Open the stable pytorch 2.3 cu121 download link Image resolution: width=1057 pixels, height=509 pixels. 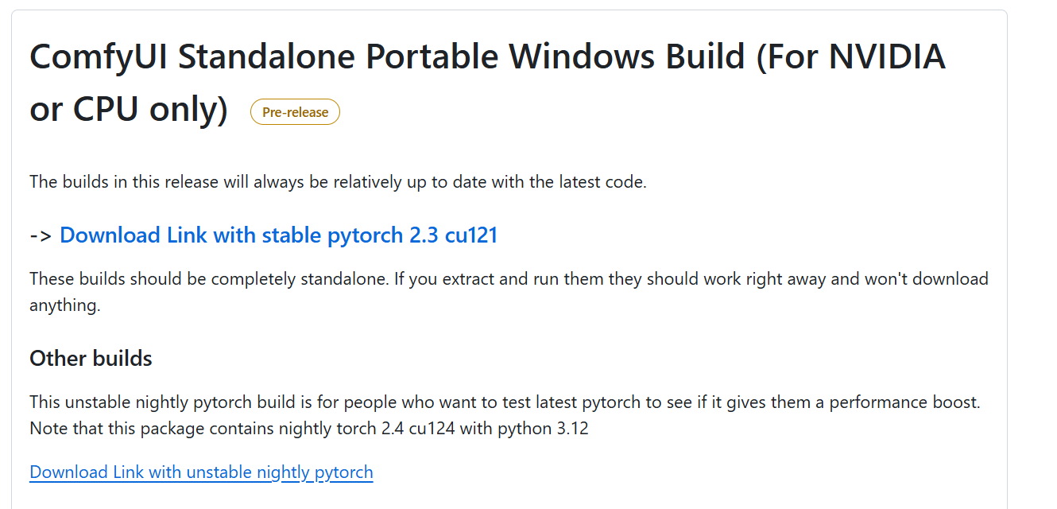278,235
